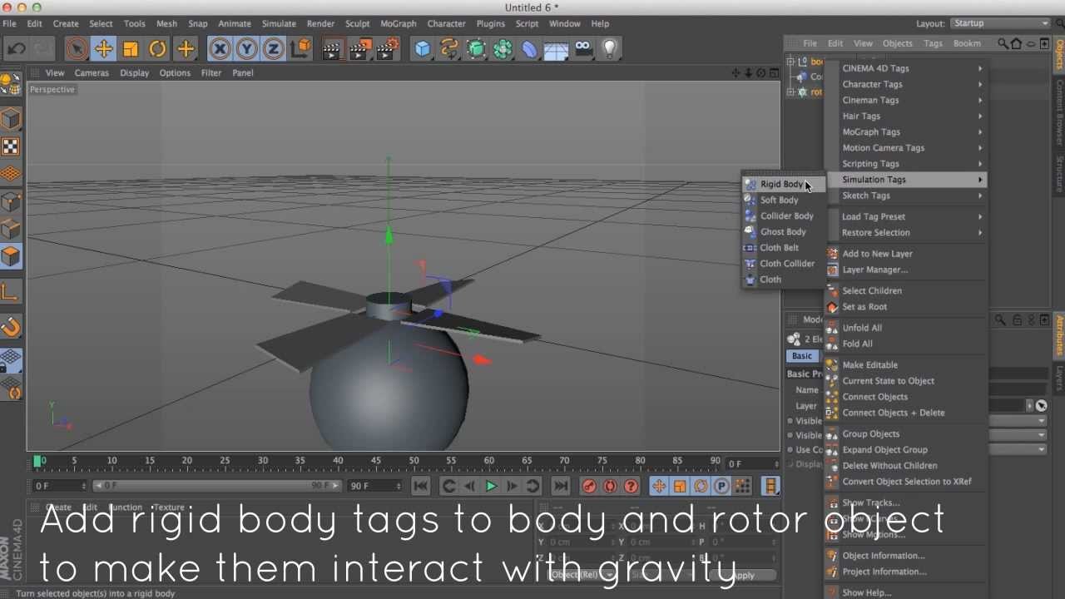Toggle the coordinate system icon
Image resolution: width=1065 pixels, height=599 pixels.
point(301,49)
